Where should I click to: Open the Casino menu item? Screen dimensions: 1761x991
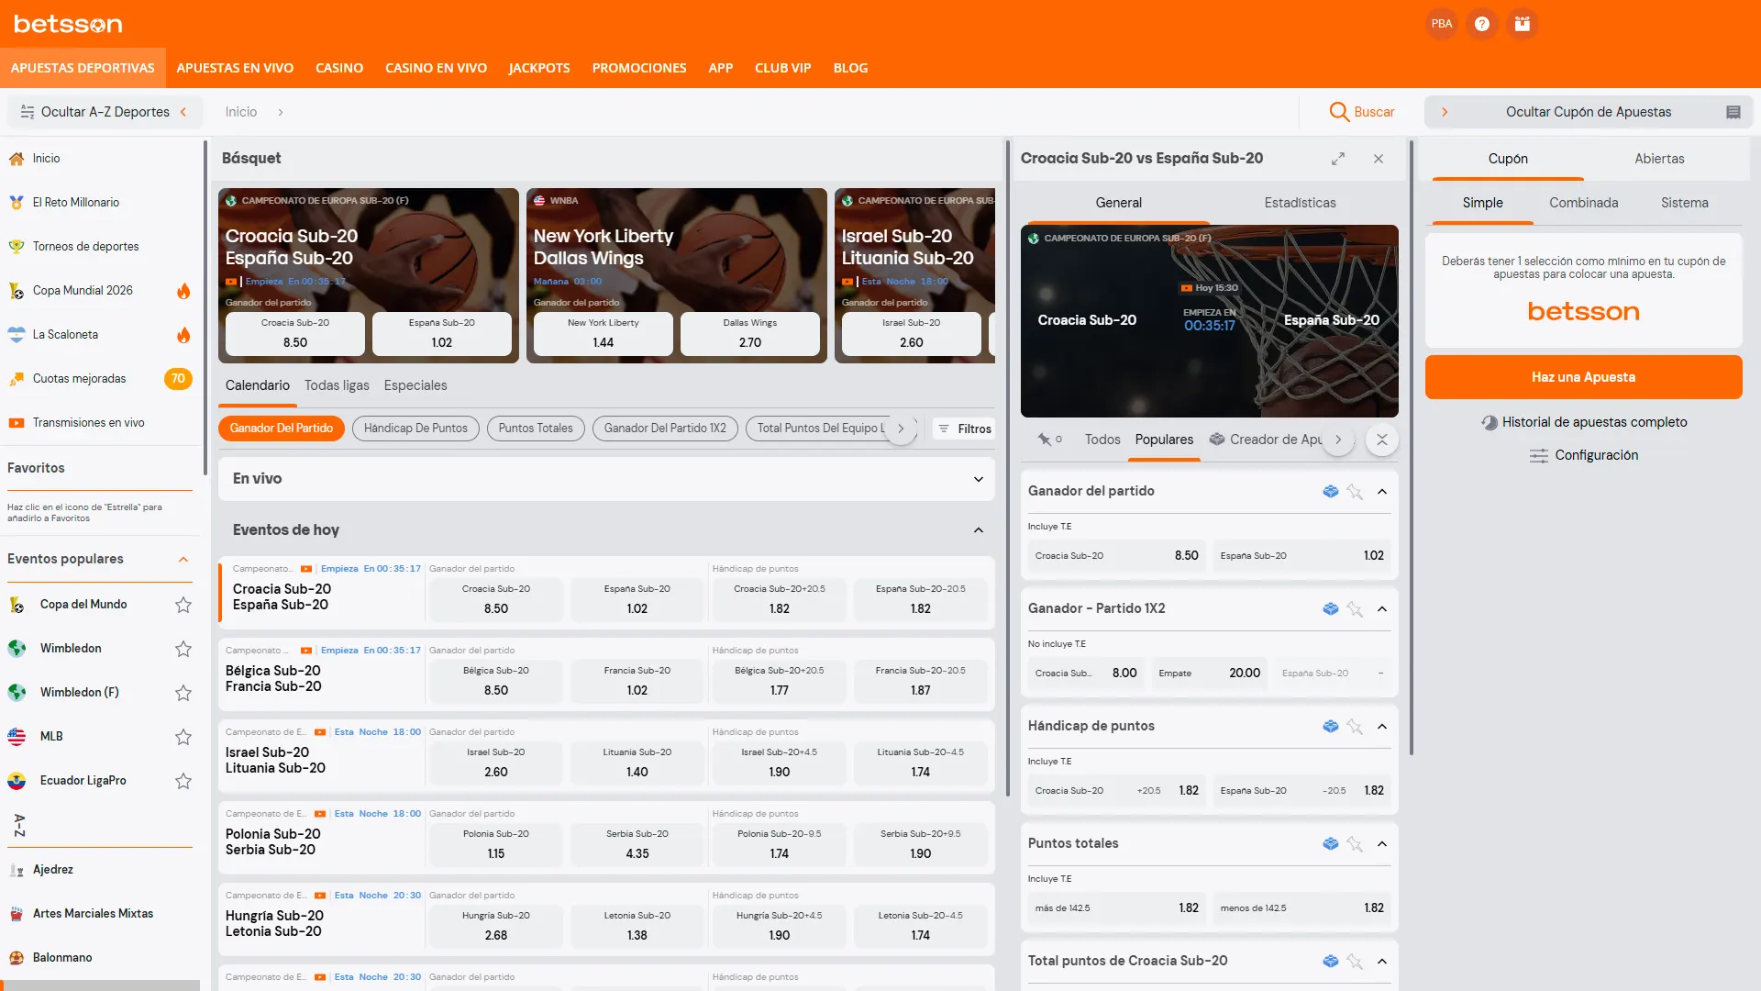339,68
